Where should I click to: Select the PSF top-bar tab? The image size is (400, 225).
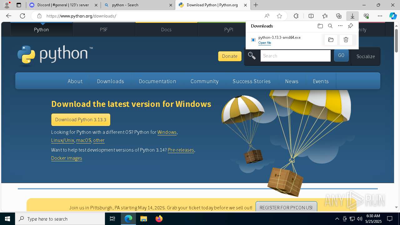coord(104,29)
